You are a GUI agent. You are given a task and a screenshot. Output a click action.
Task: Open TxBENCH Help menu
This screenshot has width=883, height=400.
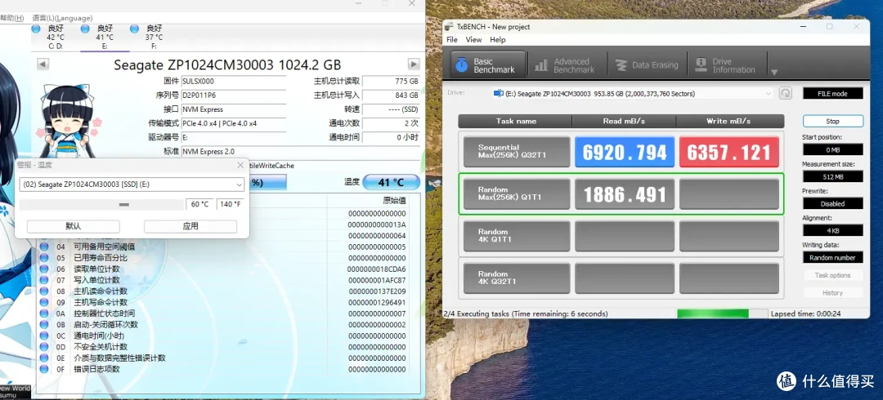click(497, 40)
